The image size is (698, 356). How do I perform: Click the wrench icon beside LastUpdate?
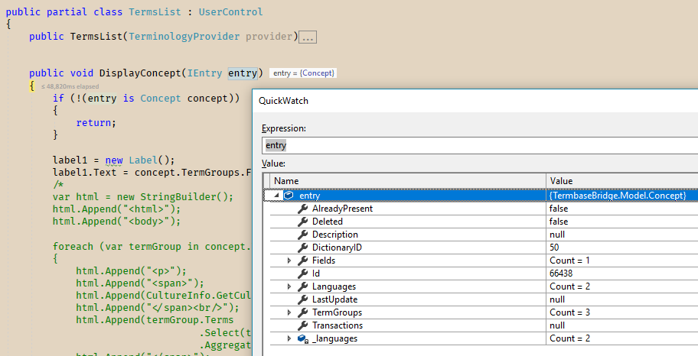pos(302,299)
